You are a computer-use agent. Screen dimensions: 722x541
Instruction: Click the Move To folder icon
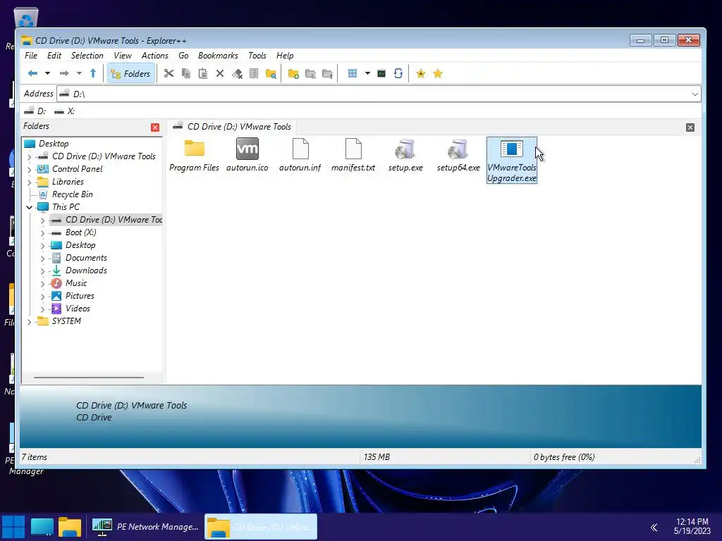(x=327, y=73)
